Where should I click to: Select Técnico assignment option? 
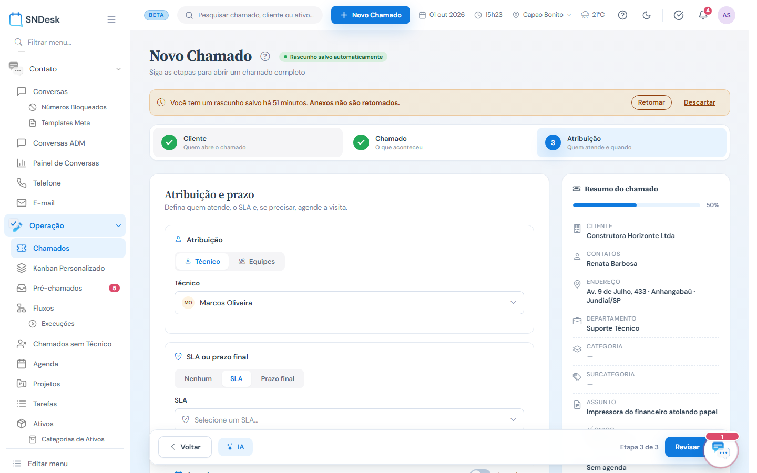pyautogui.click(x=202, y=261)
